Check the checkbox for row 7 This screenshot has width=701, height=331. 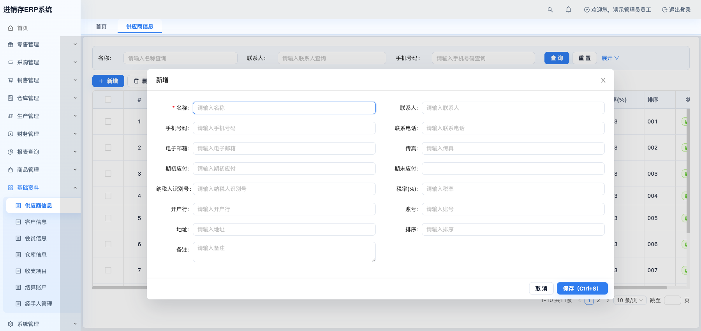coord(108,270)
